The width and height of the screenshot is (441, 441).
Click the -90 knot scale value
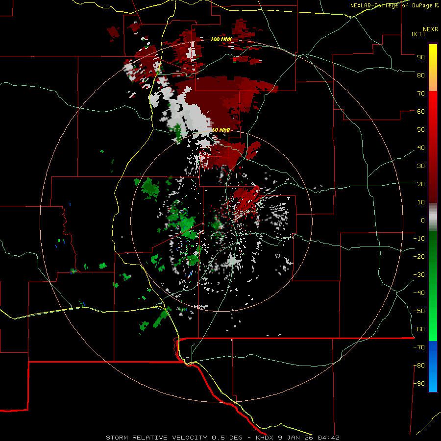pyautogui.click(x=419, y=384)
